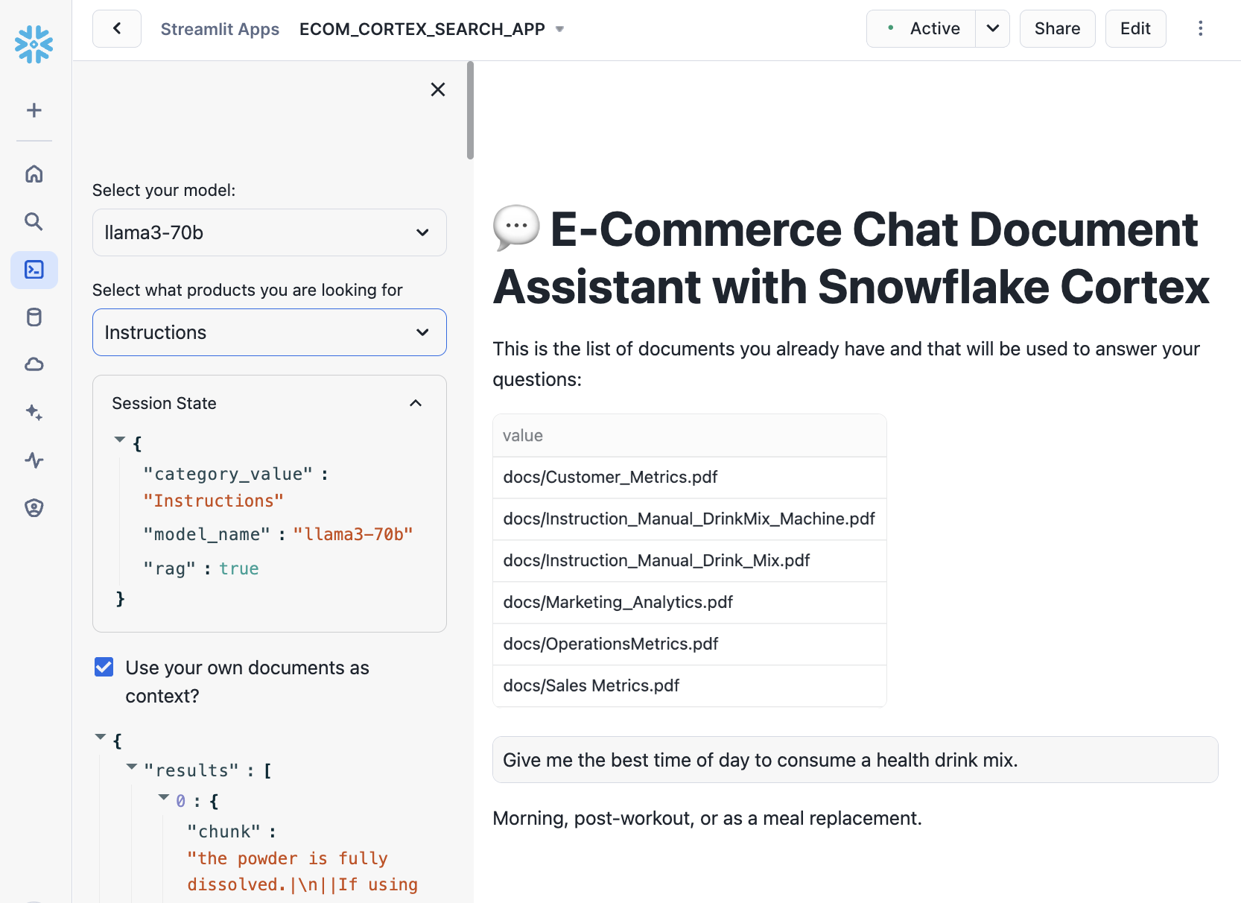Collapse the results JSON array node
1241x903 pixels.
(132, 767)
